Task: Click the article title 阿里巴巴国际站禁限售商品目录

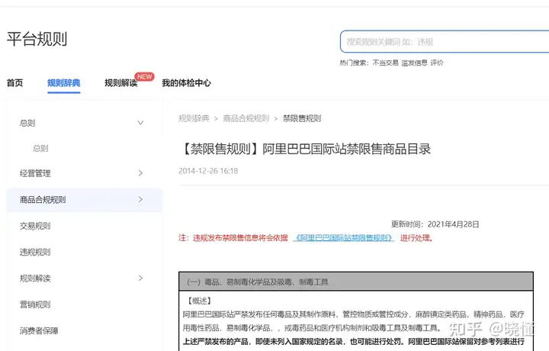Action: pos(347,149)
